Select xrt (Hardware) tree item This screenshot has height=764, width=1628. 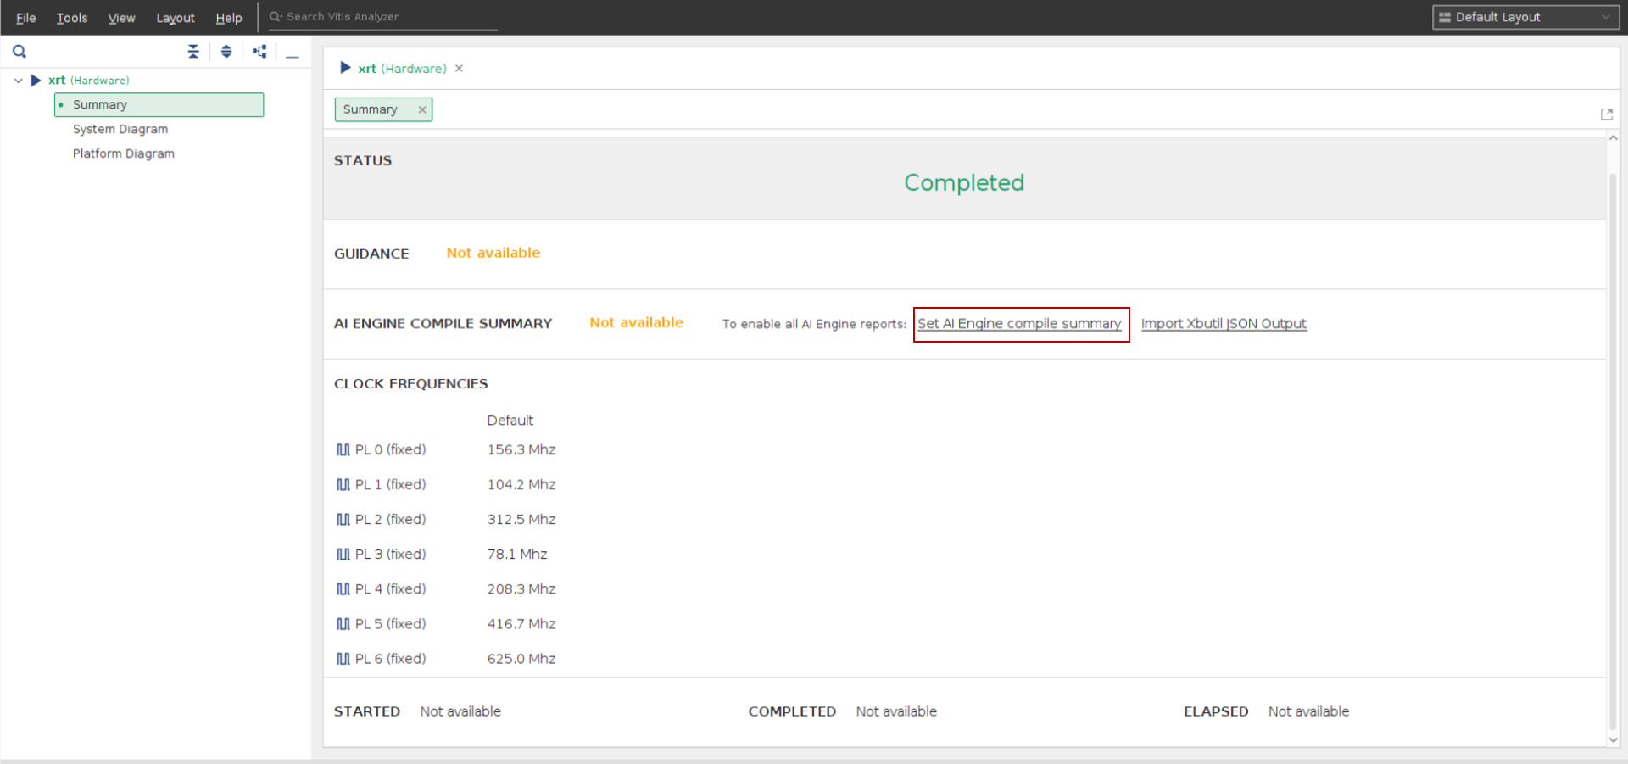(x=88, y=81)
